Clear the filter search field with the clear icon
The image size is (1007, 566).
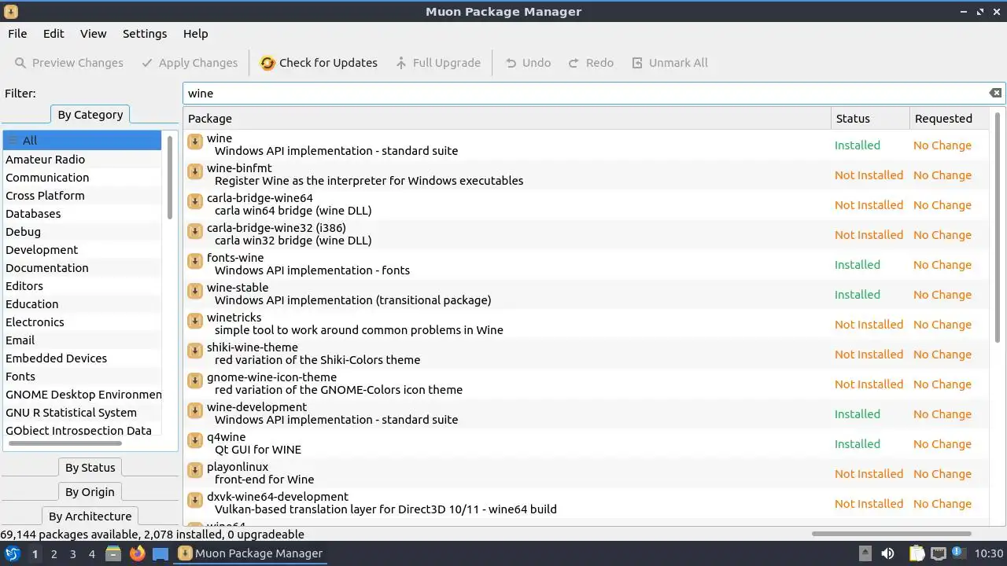coord(995,93)
